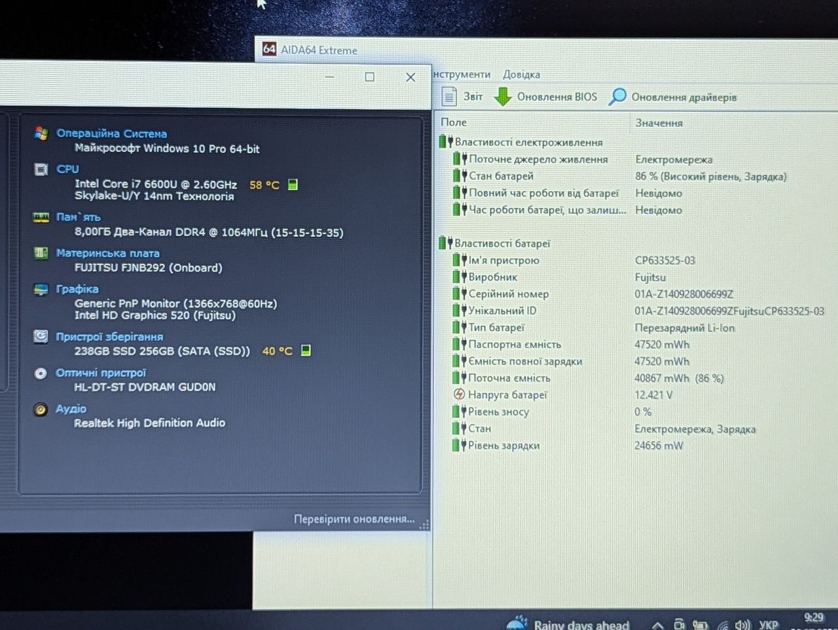This screenshot has height=630, width=838.
Task: Open the Довідка menu
Action: point(522,75)
